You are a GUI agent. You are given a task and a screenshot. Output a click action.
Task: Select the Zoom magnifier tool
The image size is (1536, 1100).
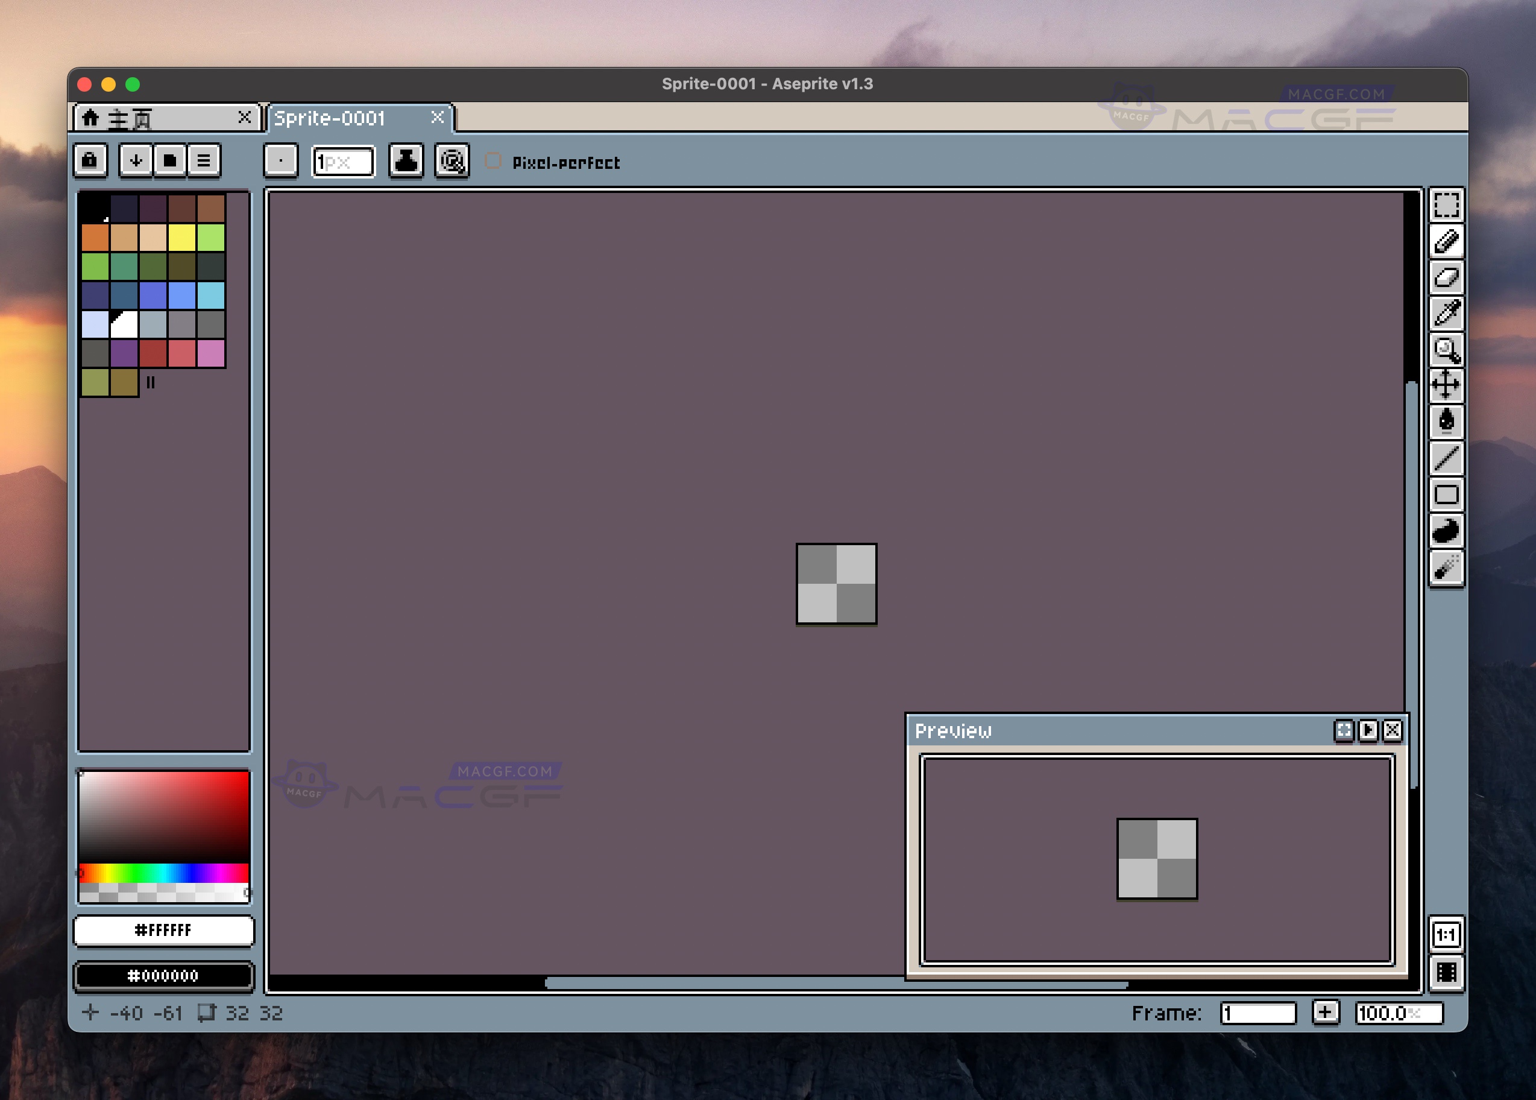pyautogui.click(x=1446, y=350)
